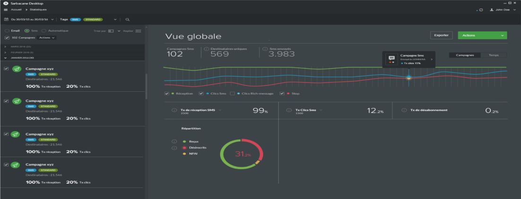The image size is (521, 199).
Task: Go to Accueil in the breadcrumb
Action: pyautogui.click(x=16, y=9)
